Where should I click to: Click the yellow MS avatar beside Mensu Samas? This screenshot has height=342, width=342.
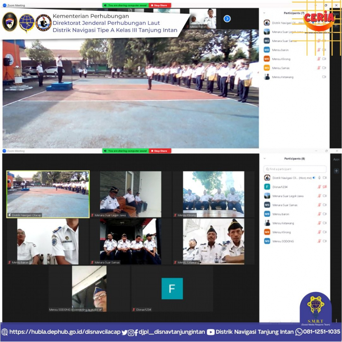point(267,68)
